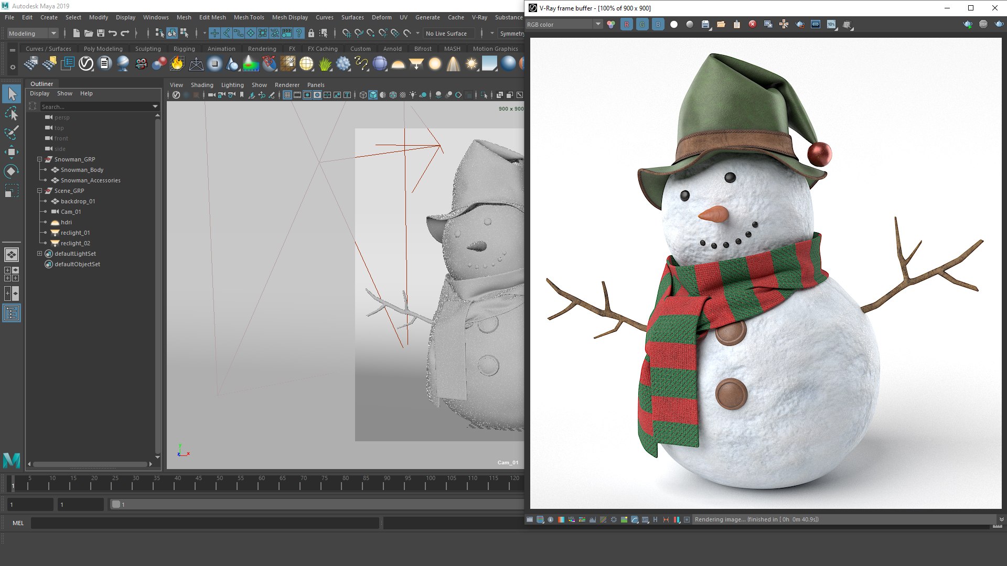Click the V-Ray fur grass shelf icon

pos(325,64)
